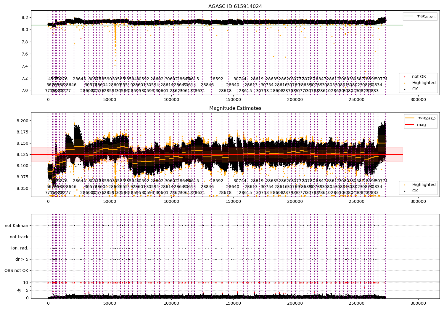Click the orange mag OBSID legend line

410,118
